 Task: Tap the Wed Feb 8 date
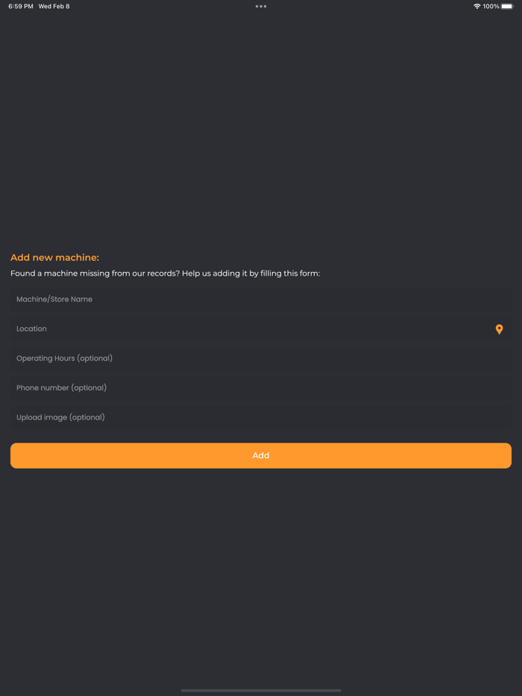click(54, 7)
